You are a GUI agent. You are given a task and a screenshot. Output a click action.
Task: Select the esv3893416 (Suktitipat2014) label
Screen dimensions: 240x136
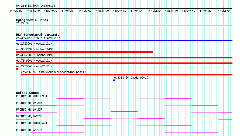(x=38, y=38)
